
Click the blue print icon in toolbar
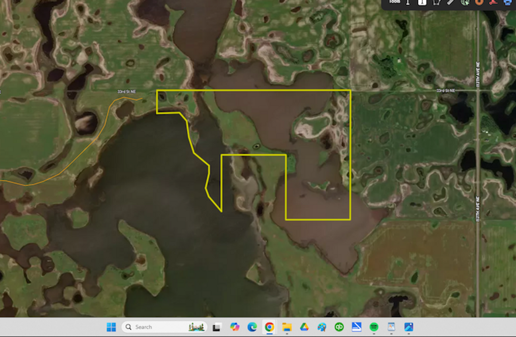508,3
